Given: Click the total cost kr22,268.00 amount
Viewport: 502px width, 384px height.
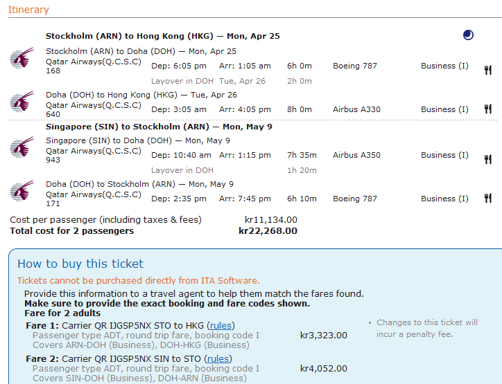Looking at the screenshot, I should coord(268,230).
